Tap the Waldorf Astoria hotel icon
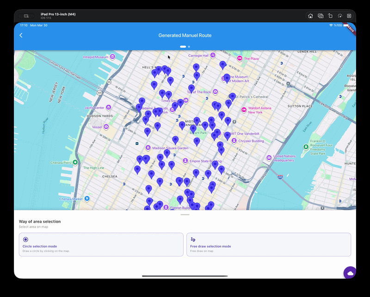 coord(244,110)
